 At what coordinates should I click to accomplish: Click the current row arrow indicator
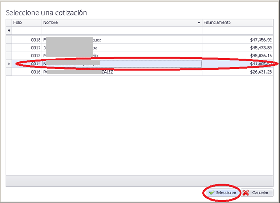(x=9, y=64)
